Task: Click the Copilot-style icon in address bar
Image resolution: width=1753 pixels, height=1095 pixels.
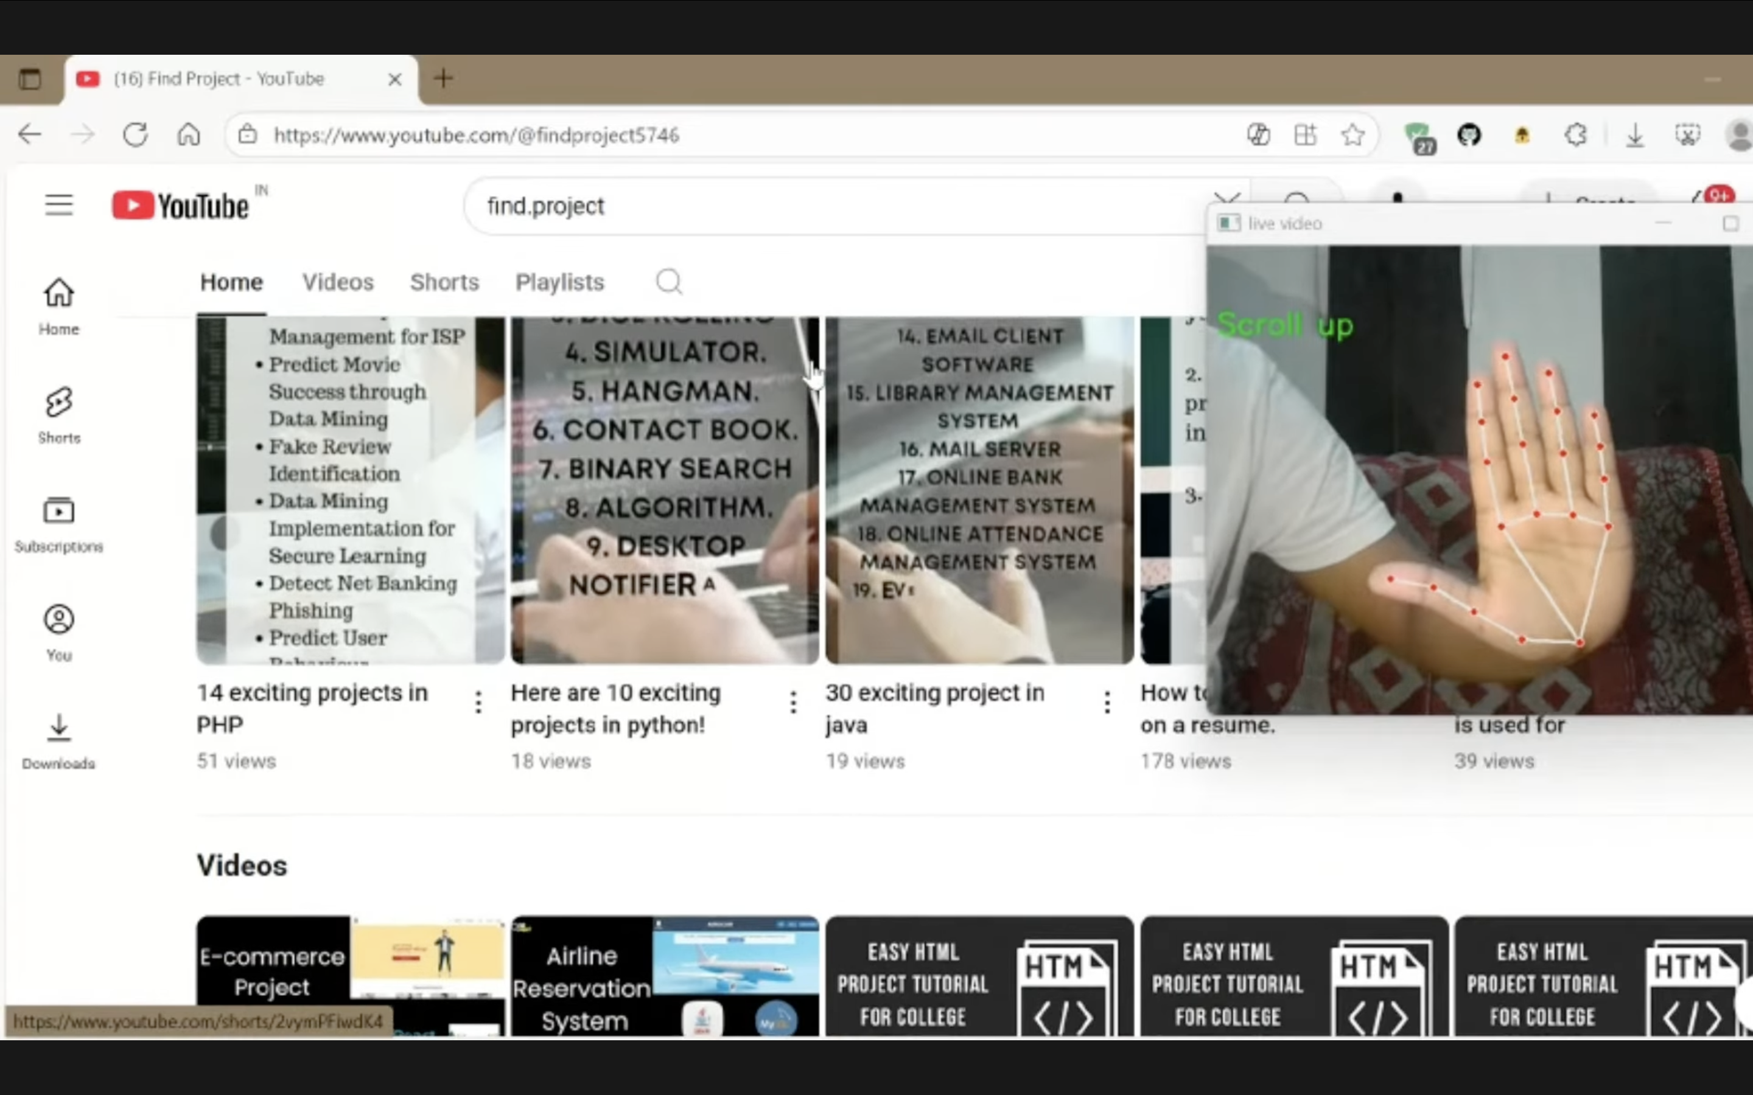Action: 1258,134
